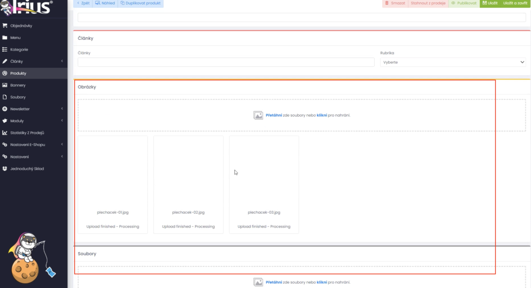Select the plechacek-01.jpg upload card

click(113, 185)
